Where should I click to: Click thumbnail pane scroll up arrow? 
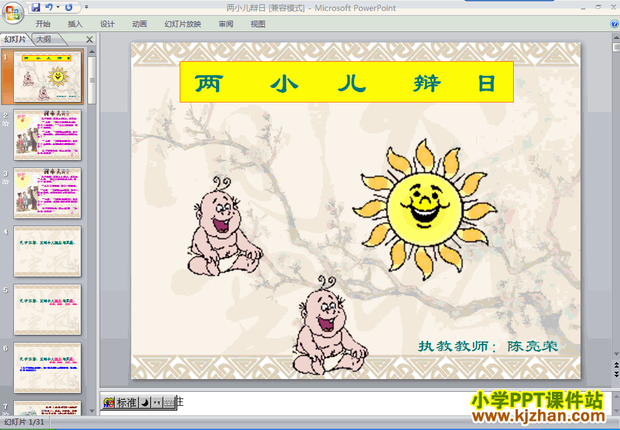click(92, 52)
